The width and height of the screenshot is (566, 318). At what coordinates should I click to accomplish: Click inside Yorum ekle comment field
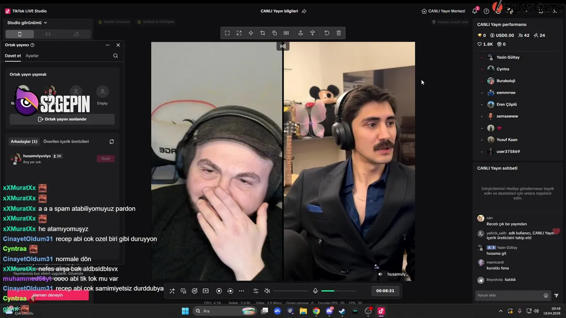509,295
